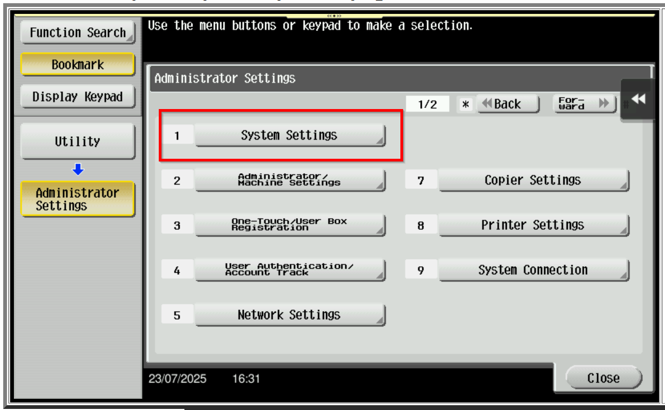
Task: Open Network Settings
Action: (x=289, y=315)
